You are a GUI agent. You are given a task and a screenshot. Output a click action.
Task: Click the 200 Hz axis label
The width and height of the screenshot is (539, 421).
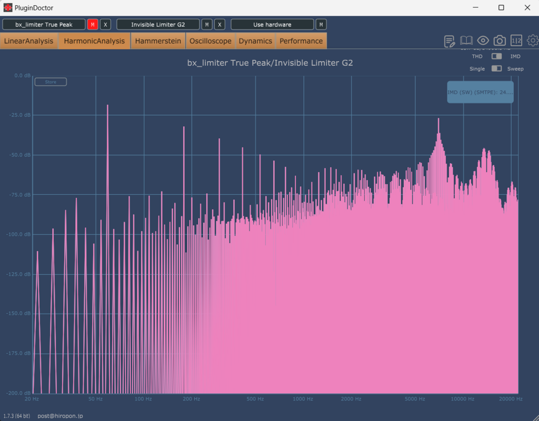click(192, 399)
